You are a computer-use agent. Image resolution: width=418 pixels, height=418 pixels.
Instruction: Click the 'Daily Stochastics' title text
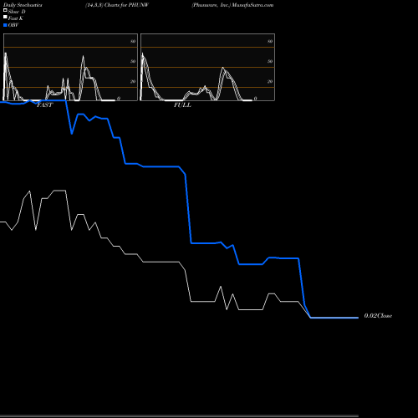[23, 5]
